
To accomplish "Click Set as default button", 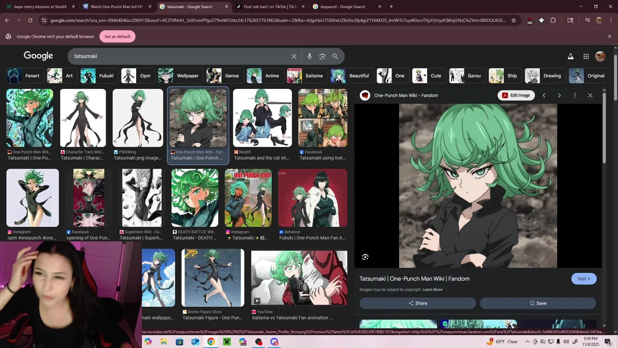I will [x=117, y=36].
